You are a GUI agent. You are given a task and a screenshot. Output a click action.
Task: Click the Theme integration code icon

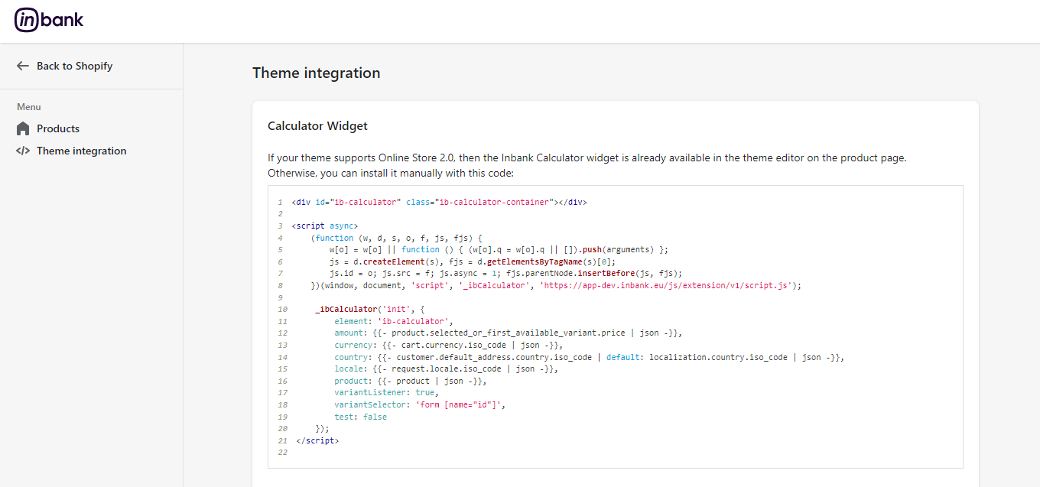pyautogui.click(x=23, y=151)
